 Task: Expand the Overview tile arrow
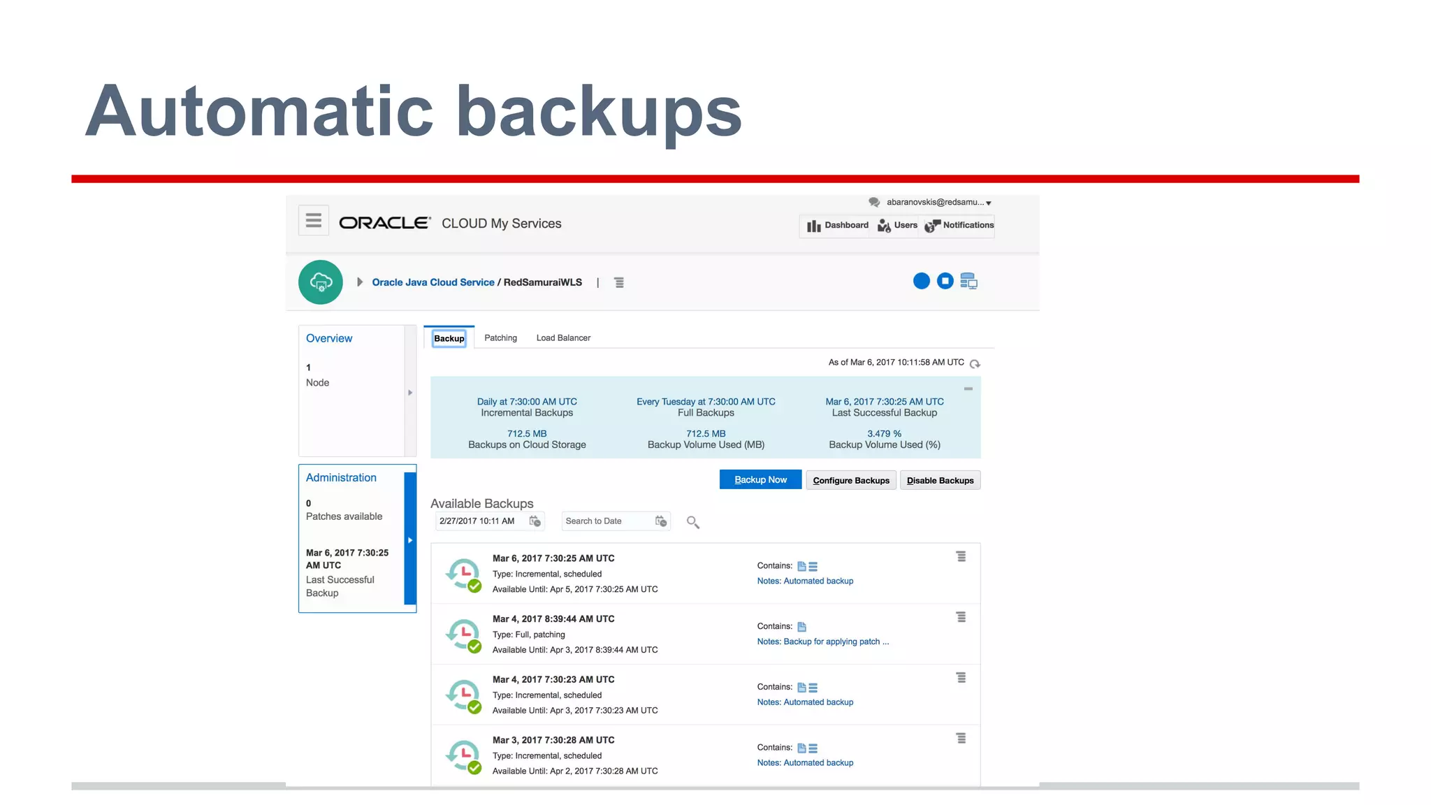(x=410, y=392)
